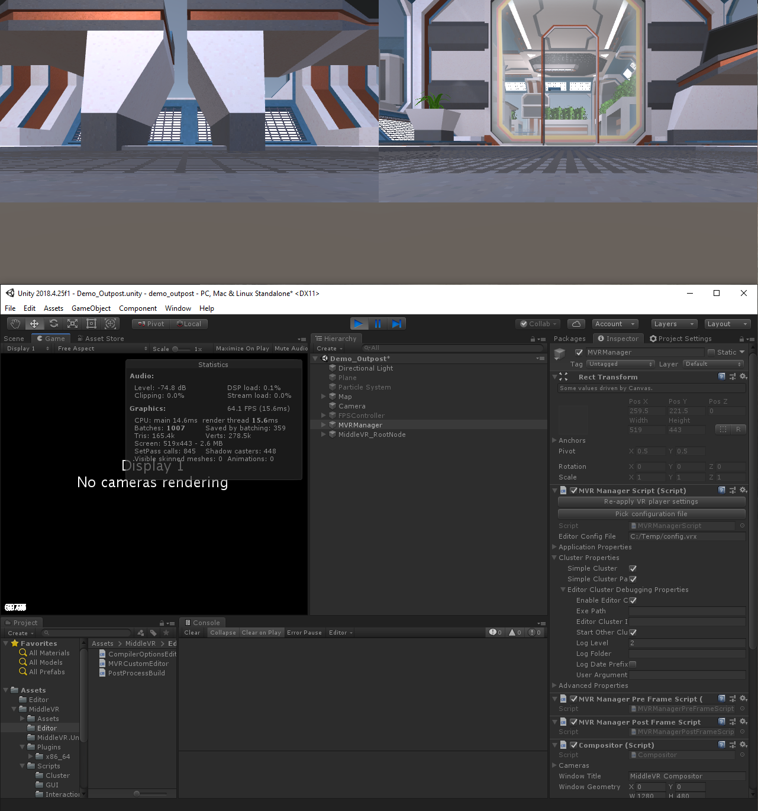Open MVR Manager Script help icon
Screen dimensions: 758x811
pos(722,490)
